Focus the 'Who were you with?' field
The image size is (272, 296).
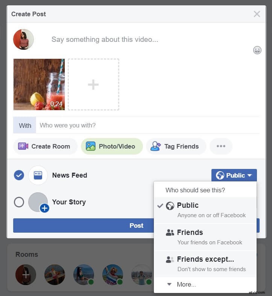(x=147, y=125)
